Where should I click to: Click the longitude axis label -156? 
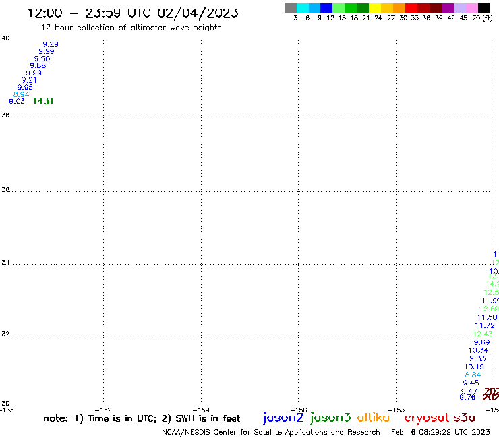(x=299, y=410)
